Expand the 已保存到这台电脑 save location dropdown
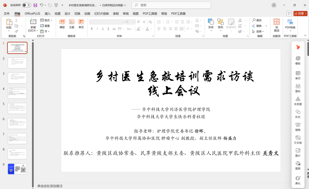309x189 pixels. click(x=114, y=5)
